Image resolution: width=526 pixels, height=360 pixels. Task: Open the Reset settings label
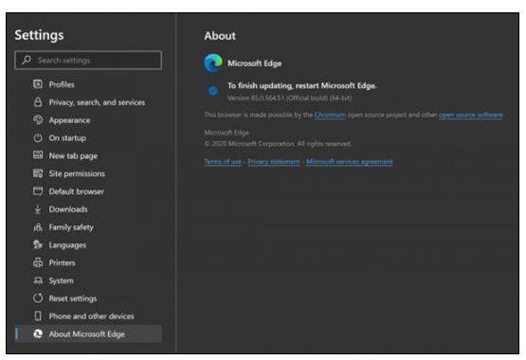[x=73, y=298]
